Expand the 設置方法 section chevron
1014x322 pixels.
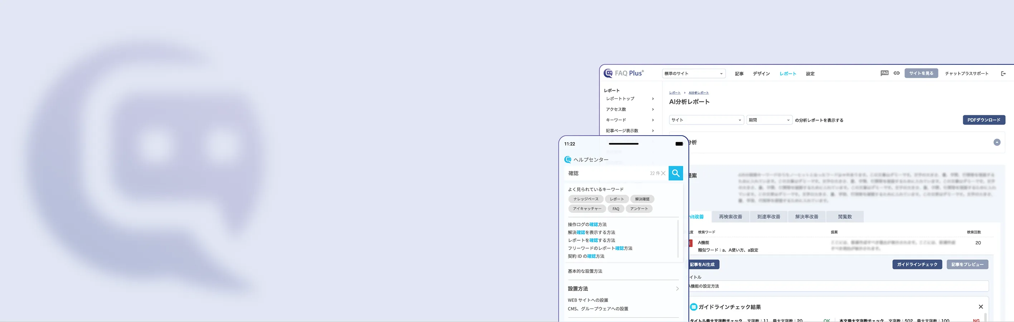(677, 289)
